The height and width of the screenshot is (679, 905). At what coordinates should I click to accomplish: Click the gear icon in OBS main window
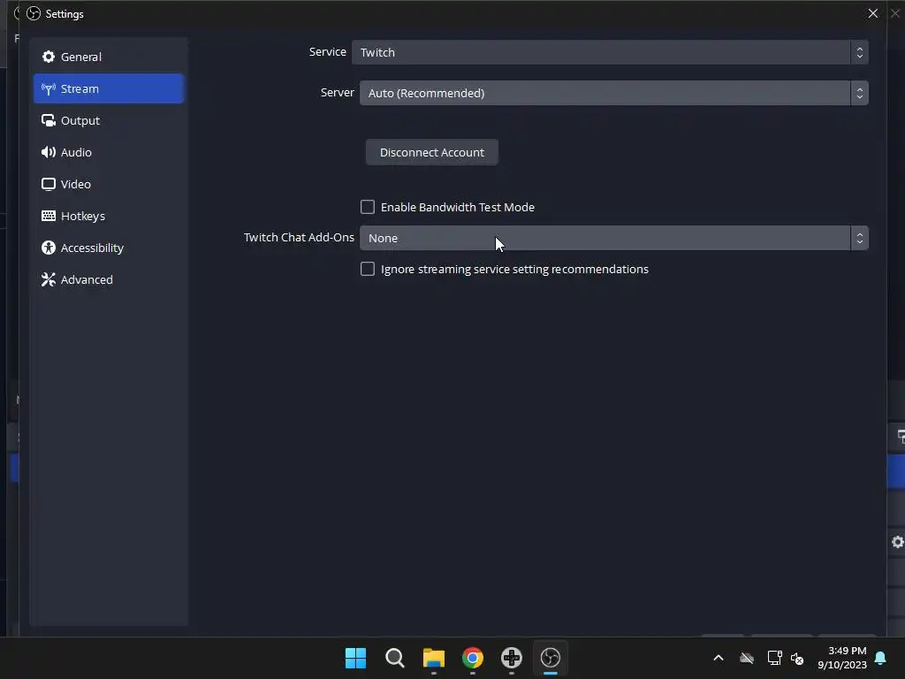pos(898,542)
